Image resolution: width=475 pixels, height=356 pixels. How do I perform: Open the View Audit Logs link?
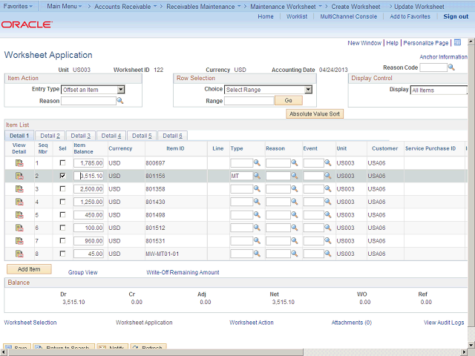[444, 323]
